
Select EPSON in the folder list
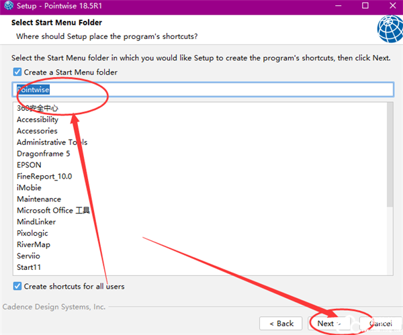pos(29,165)
